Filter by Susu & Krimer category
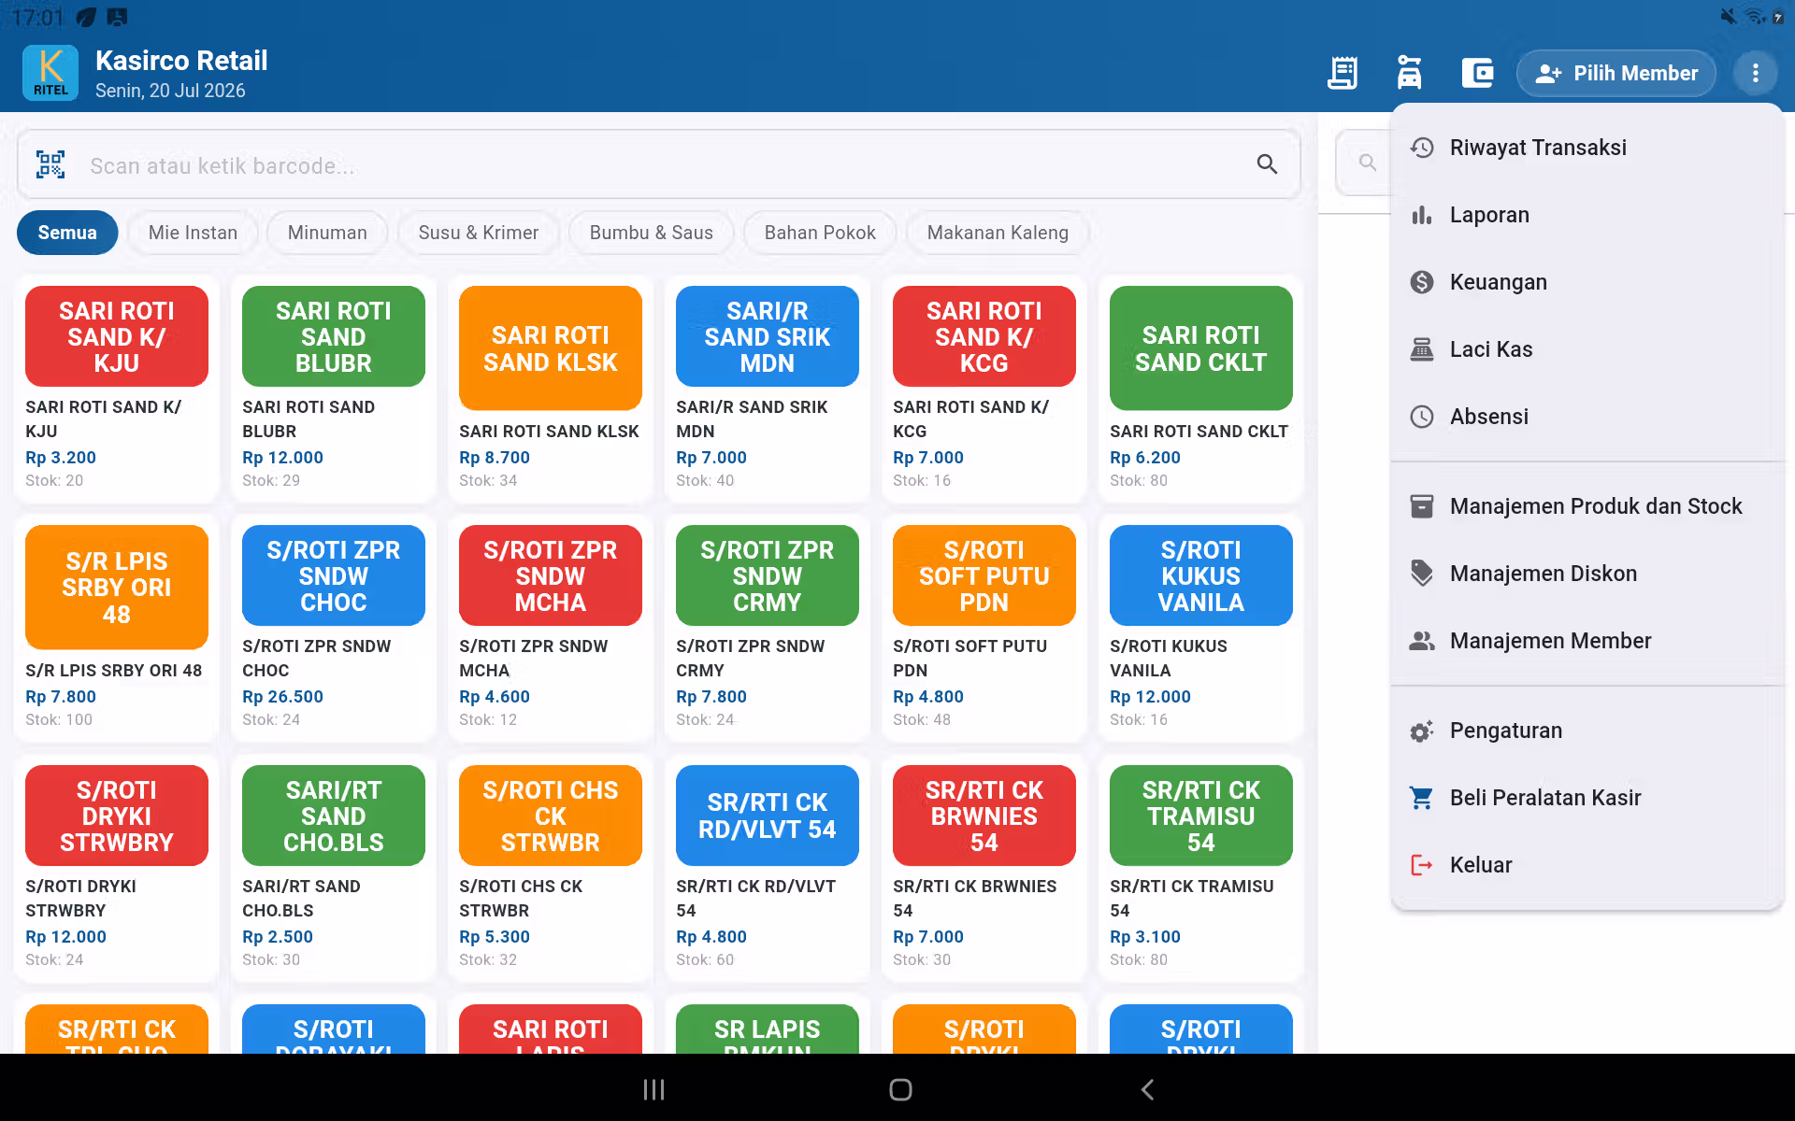The height and width of the screenshot is (1121, 1795). [479, 233]
